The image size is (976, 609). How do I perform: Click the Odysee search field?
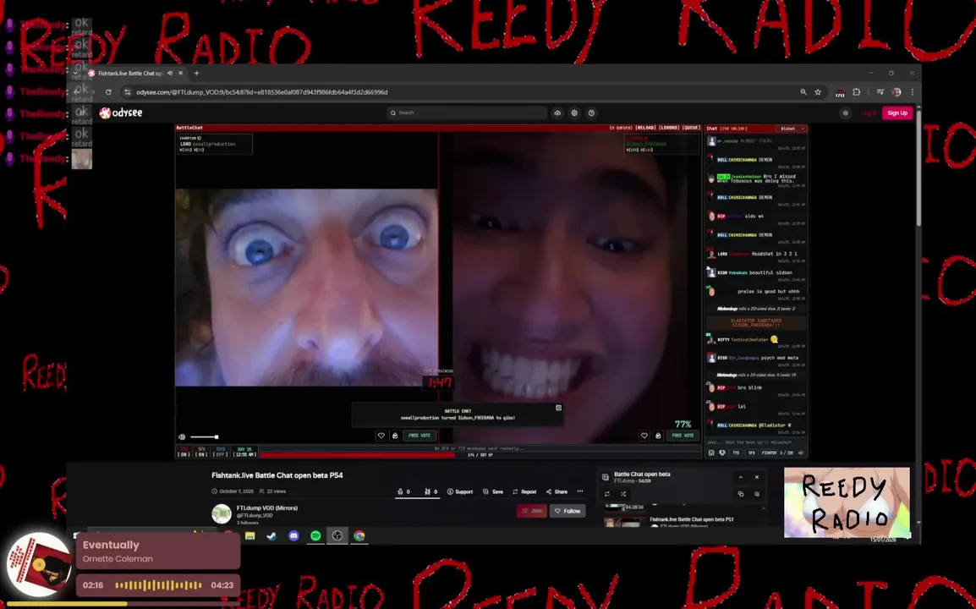click(467, 112)
